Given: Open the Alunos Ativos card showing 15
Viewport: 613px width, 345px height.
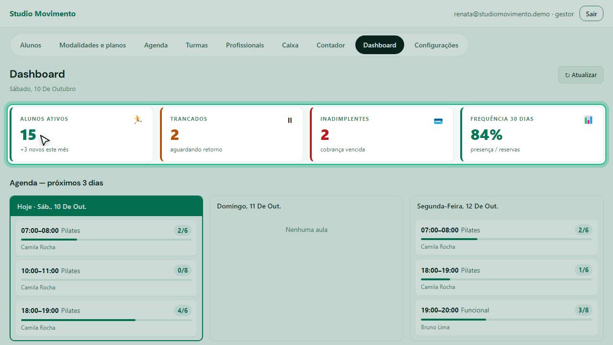Looking at the screenshot, I should point(81,134).
